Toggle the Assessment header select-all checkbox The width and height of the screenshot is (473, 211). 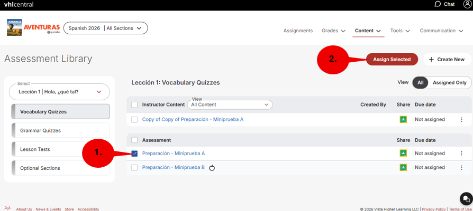[134, 140]
